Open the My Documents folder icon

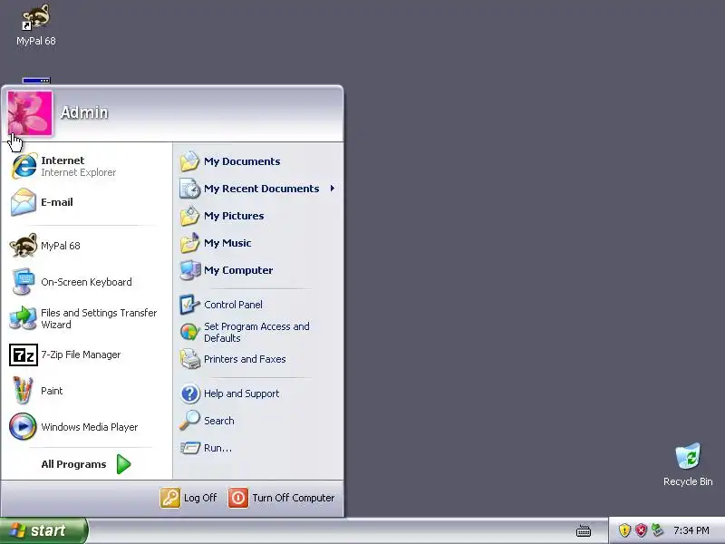click(x=189, y=161)
